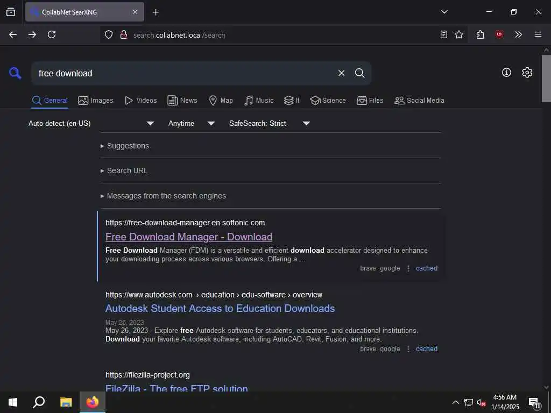Image resolution: width=551 pixels, height=413 pixels.
Task: Go forward with browser forward arrow
Action: click(32, 34)
